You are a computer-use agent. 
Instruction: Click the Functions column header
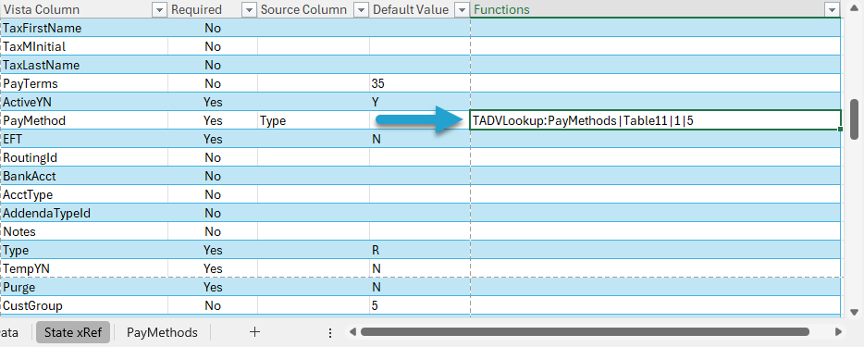point(655,9)
